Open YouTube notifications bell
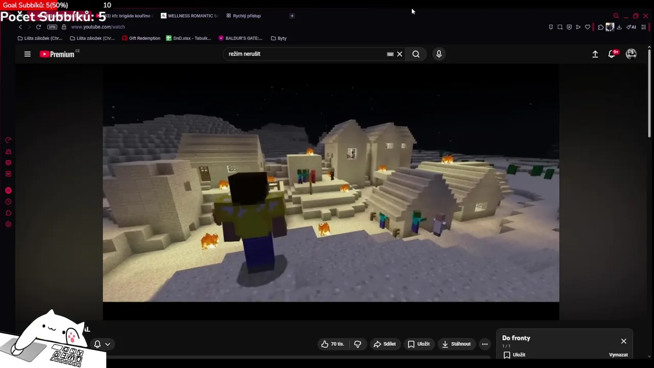Image resolution: width=654 pixels, height=368 pixels. (612, 54)
